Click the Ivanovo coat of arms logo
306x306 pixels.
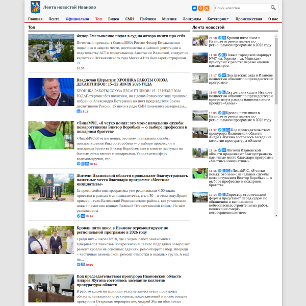click(x=36, y=7)
